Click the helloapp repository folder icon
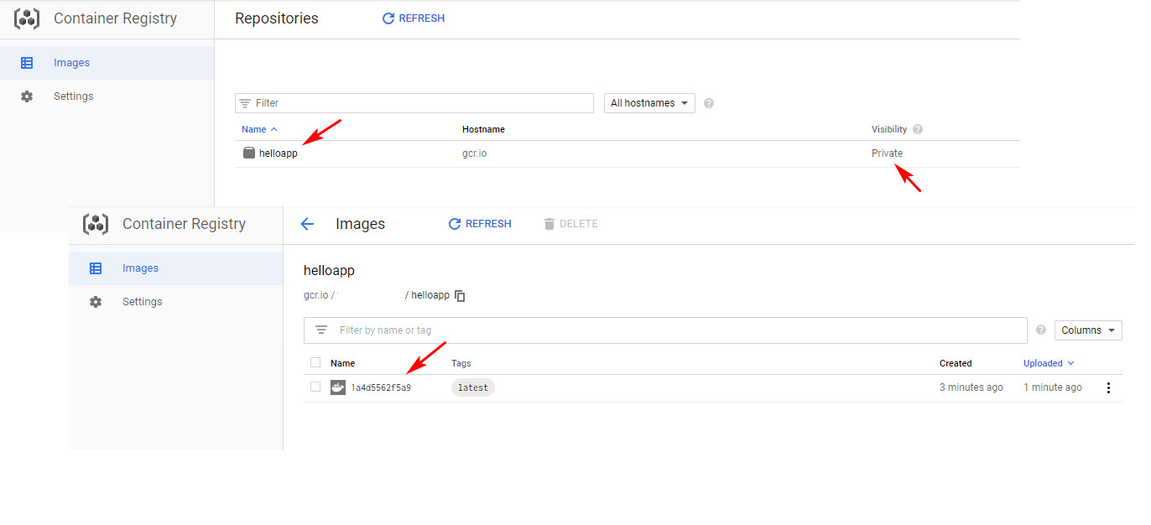 (249, 153)
